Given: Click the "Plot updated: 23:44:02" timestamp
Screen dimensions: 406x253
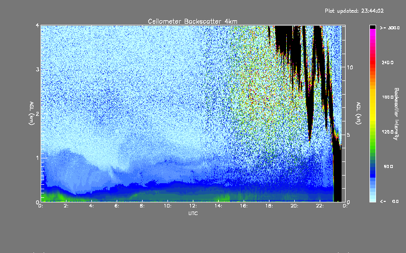Looking at the screenshot, I should coord(354,11).
